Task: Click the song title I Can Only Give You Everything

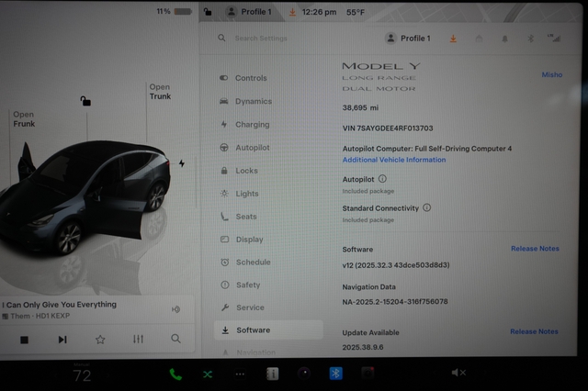Action: coord(59,305)
